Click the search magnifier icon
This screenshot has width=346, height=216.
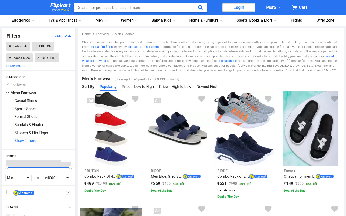point(200,8)
